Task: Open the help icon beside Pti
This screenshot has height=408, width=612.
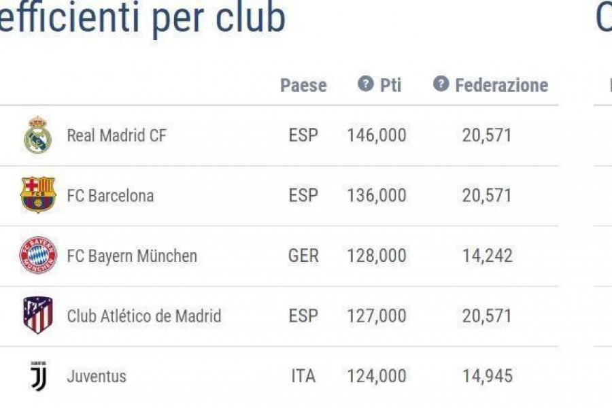Action: point(366,84)
